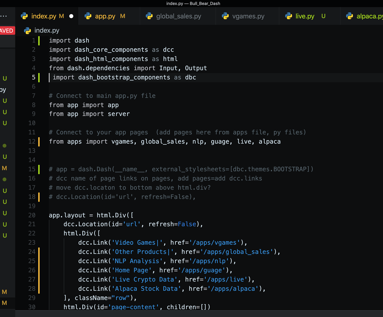Image resolution: width=383 pixels, height=317 pixels.
Task: Click the Python icon on the app.py tab
Action: 88,16
